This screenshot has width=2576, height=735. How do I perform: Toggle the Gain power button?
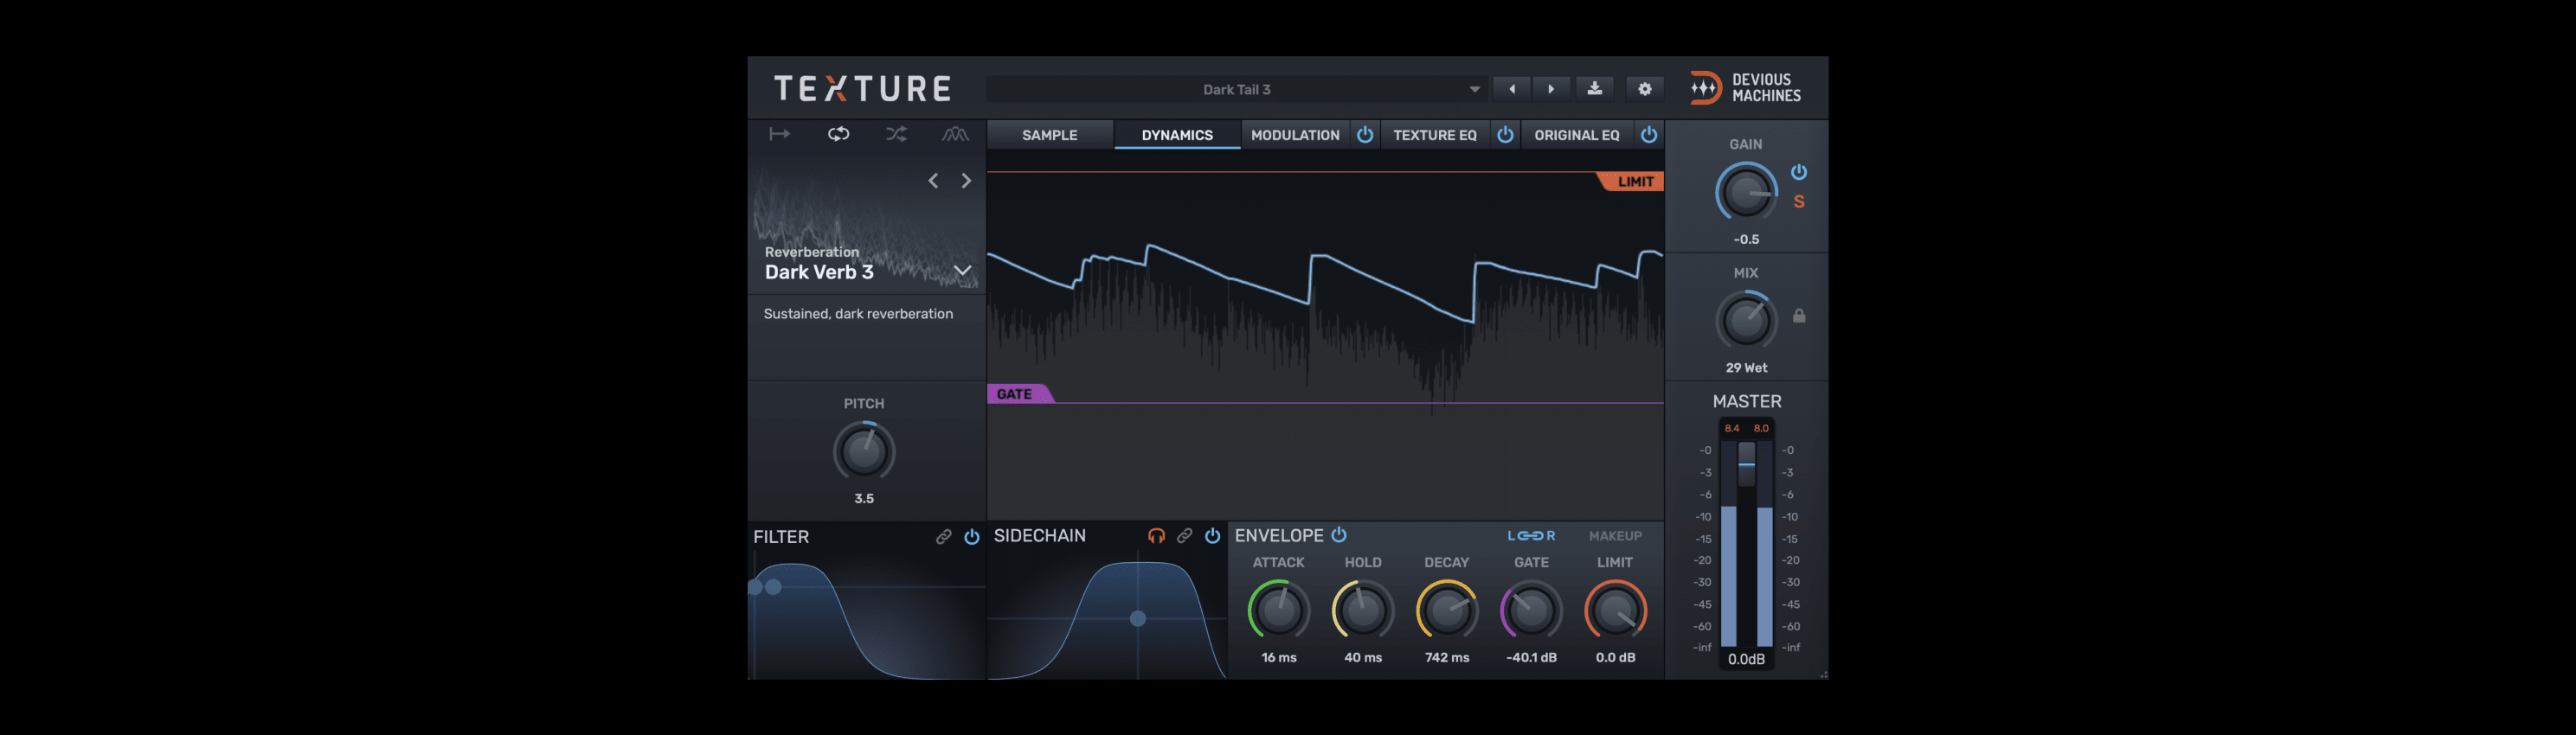(1798, 172)
